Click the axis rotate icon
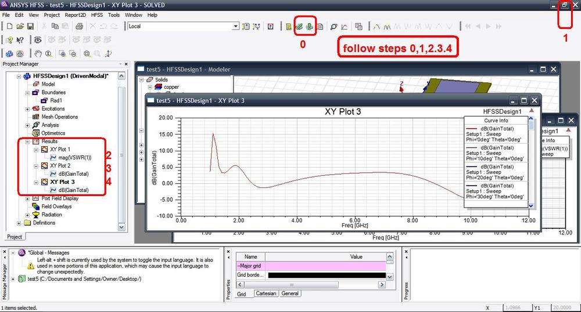The width and height of the screenshot is (581, 312). (108, 53)
